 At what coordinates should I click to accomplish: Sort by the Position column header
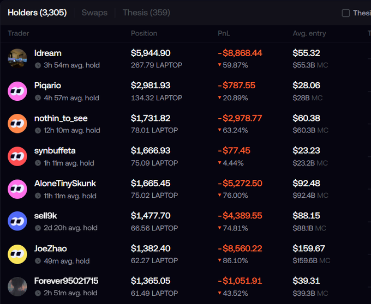[x=144, y=34]
